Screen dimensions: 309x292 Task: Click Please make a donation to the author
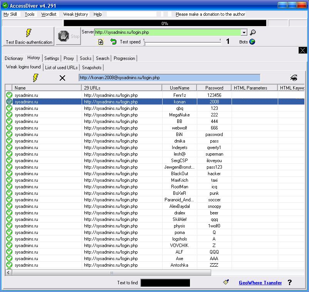pyautogui.click(x=210, y=14)
